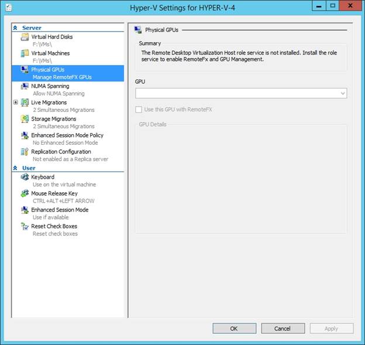Expand the Live Migrations tree node
This screenshot has height=345, width=365.
pyautogui.click(x=16, y=102)
